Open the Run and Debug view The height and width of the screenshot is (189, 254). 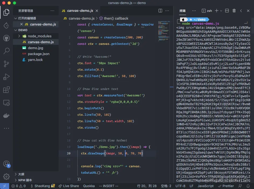(x=6, y=77)
